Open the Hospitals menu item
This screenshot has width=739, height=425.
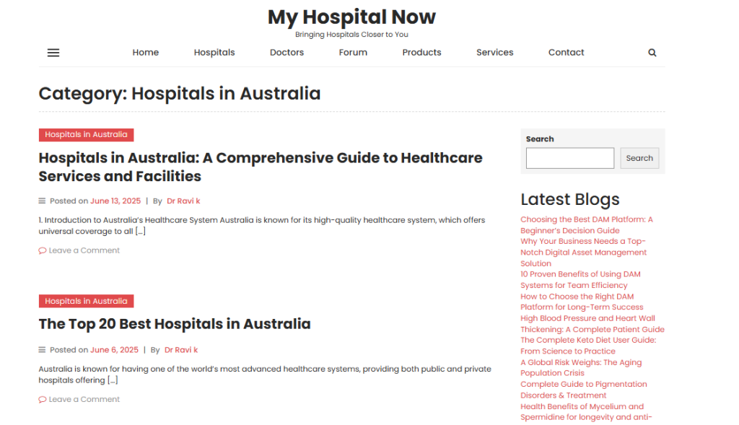pyautogui.click(x=214, y=52)
